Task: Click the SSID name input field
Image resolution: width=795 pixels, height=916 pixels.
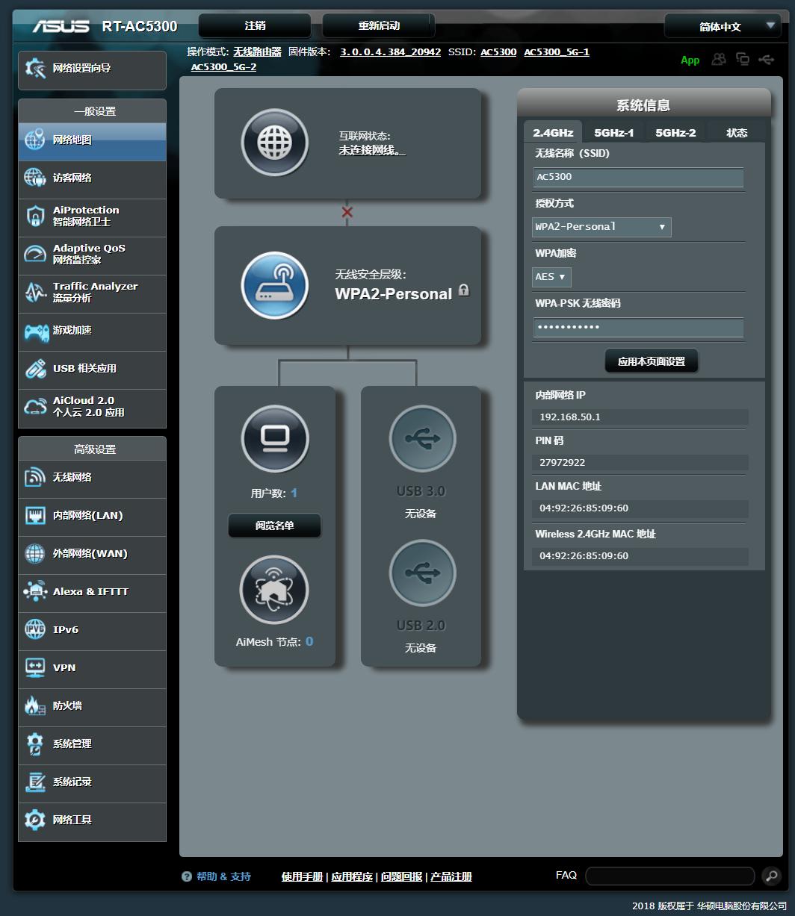Action: pos(638,177)
